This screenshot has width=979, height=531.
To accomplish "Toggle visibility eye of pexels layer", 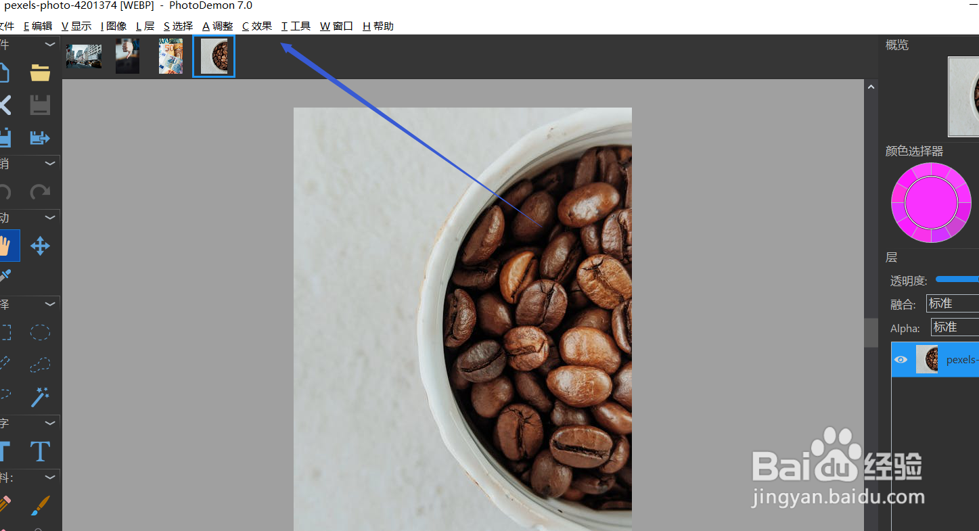I will pos(901,360).
